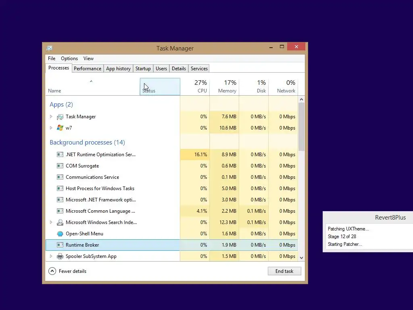The width and height of the screenshot is (413, 310).
Task: Sort processes by Memory column
Action: [224, 87]
